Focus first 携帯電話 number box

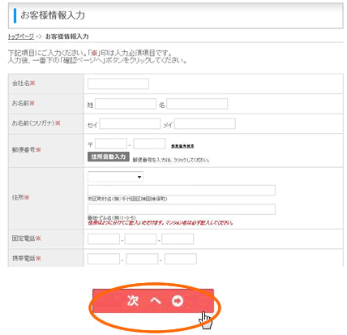(104, 259)
